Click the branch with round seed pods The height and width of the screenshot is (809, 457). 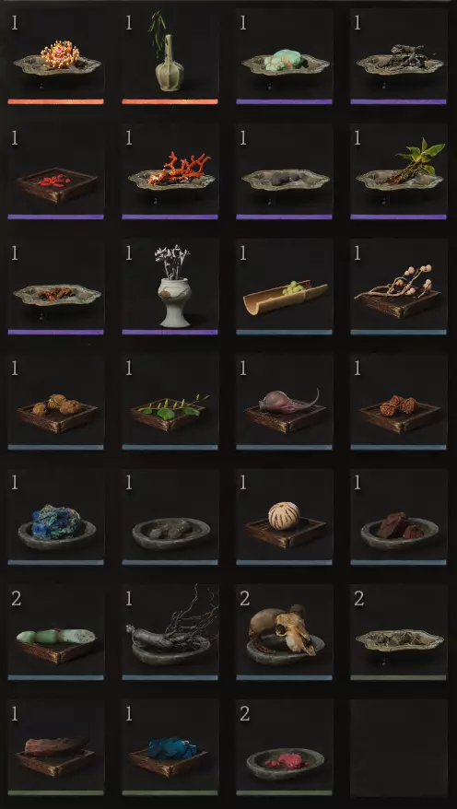point(398,287)
